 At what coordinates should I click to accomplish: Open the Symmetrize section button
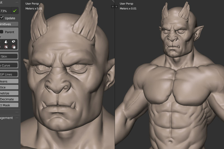[9, 93]
